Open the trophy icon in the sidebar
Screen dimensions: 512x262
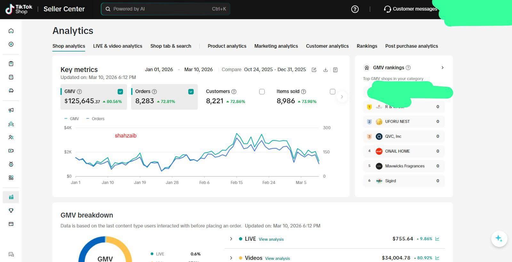click(11, 210)
